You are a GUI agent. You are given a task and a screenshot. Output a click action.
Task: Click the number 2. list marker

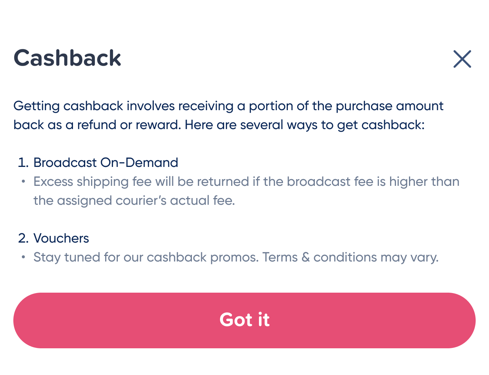point(23,238)
